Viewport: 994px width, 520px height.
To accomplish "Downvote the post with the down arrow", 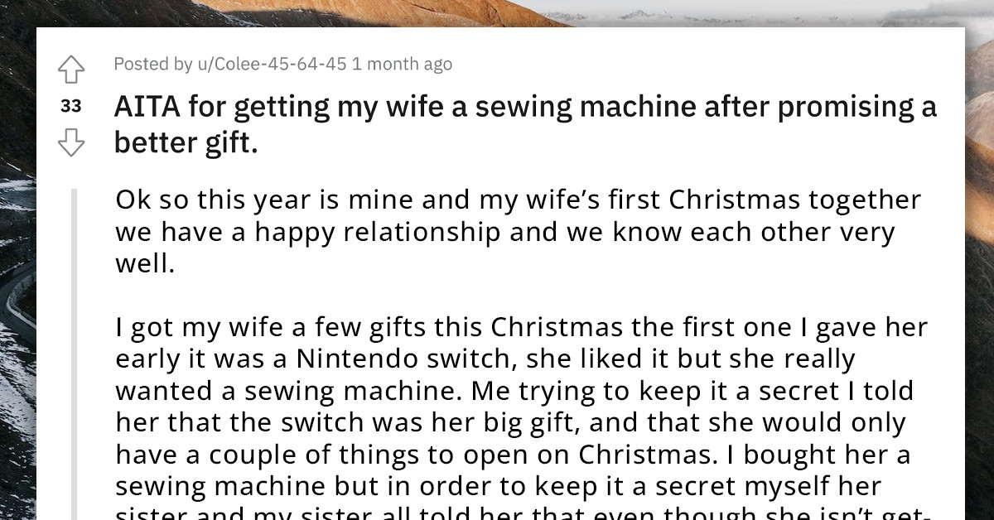I will point(71,142).
